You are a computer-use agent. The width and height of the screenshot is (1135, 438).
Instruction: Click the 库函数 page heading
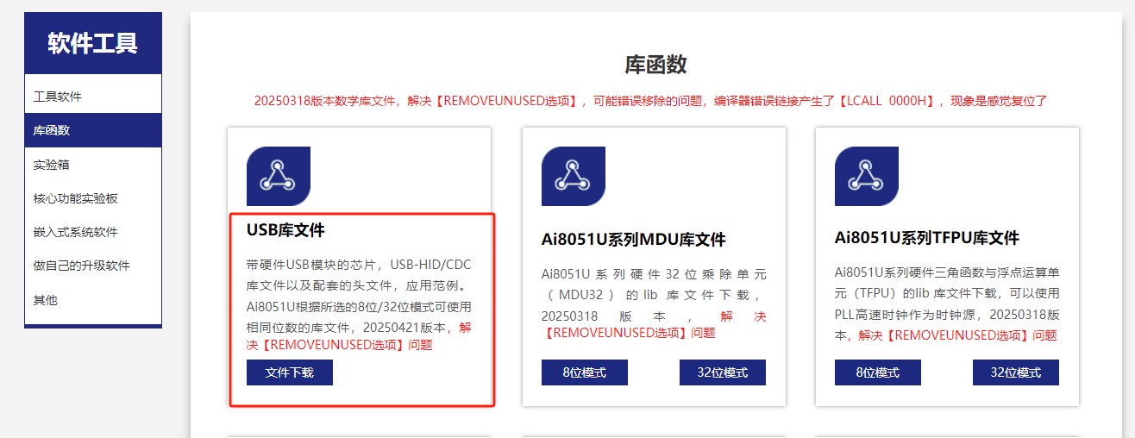tap(655, 65)
